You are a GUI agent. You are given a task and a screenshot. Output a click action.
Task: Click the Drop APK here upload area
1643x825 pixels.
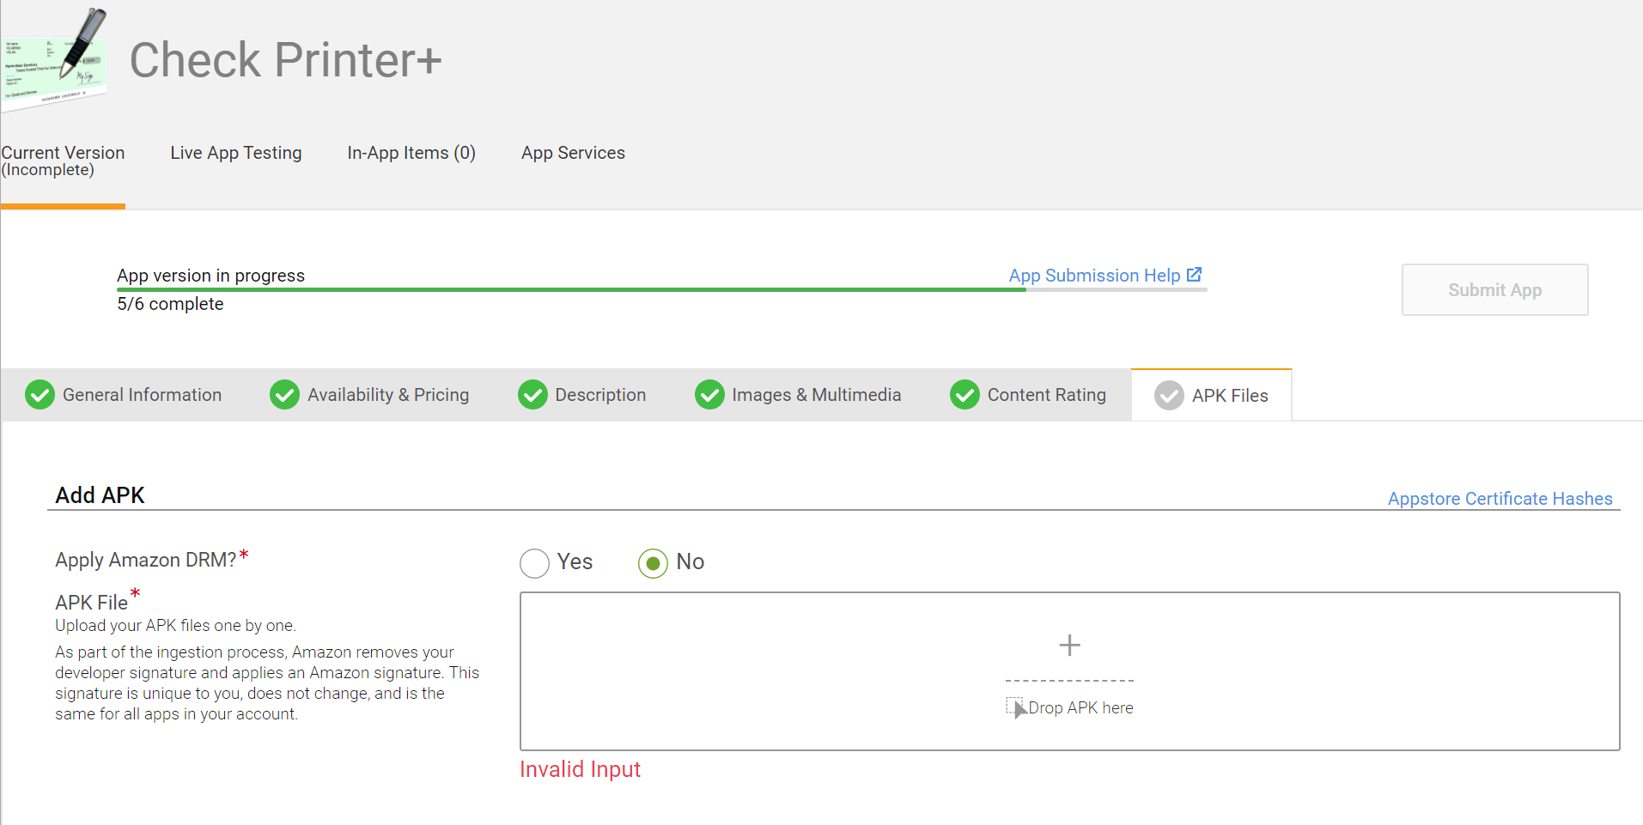click(1069, 707)
